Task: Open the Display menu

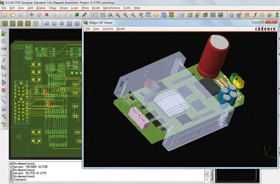Action: click(41, 8)
